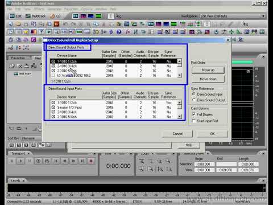Click Help button in dialog behind

point(189,145)
